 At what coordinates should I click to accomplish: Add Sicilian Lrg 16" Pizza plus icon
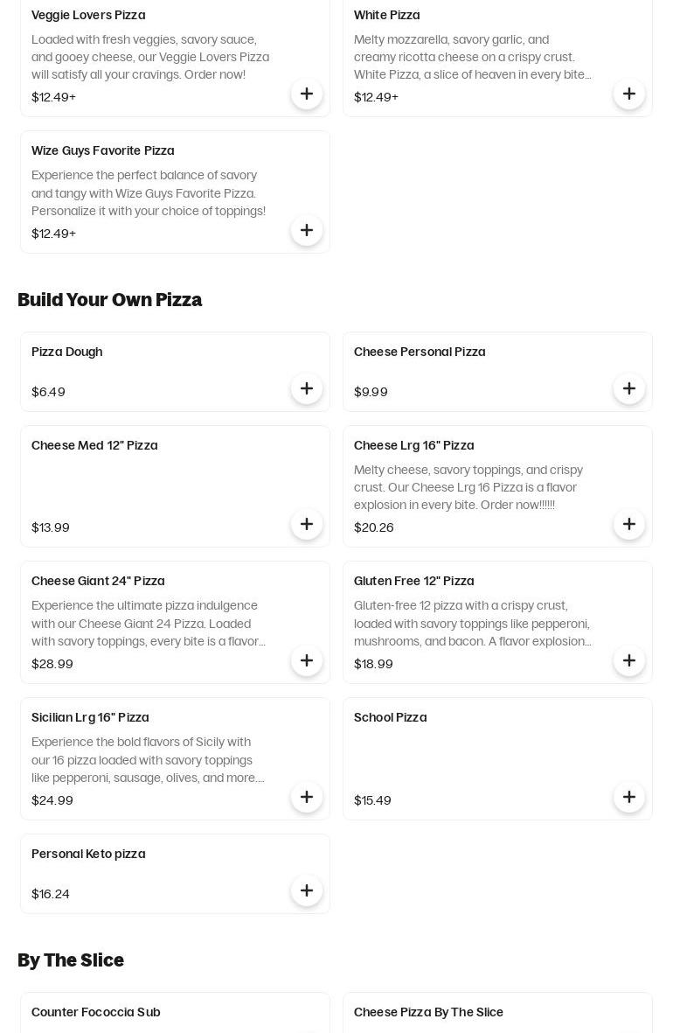coord(307,797)
